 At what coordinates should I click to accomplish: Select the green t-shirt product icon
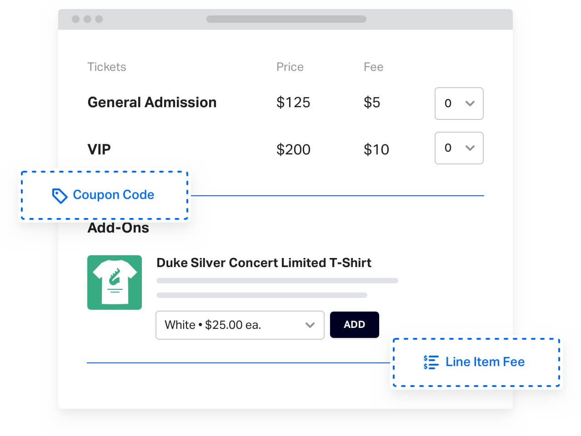[114, 282]
